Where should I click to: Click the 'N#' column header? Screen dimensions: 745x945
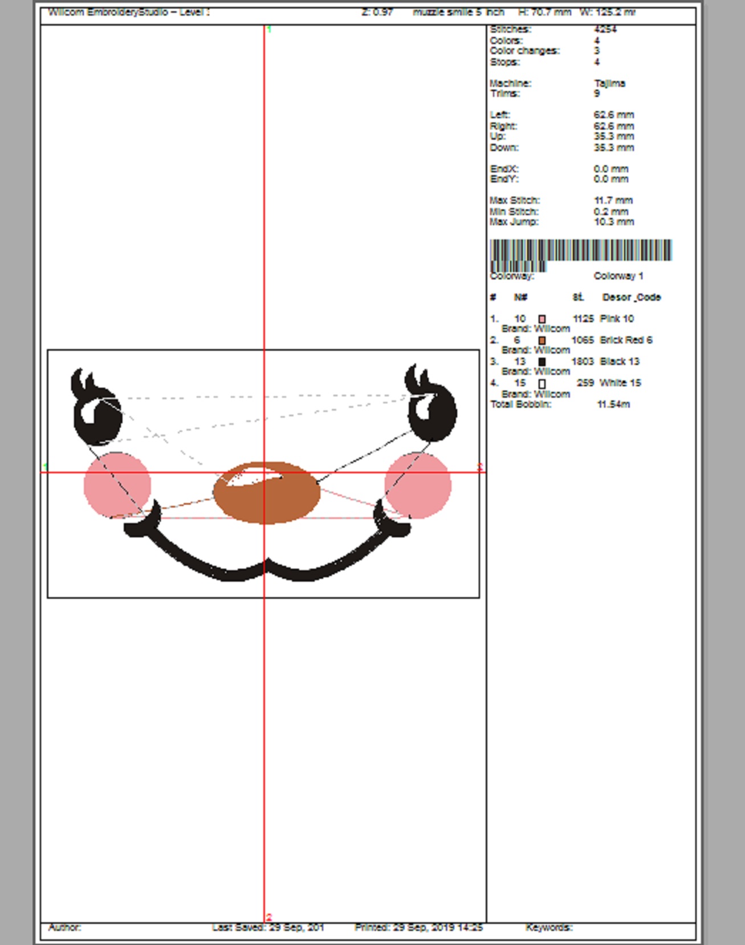click(520, 297)
